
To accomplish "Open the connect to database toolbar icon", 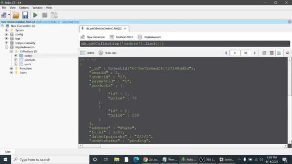I will click(4, 15).
